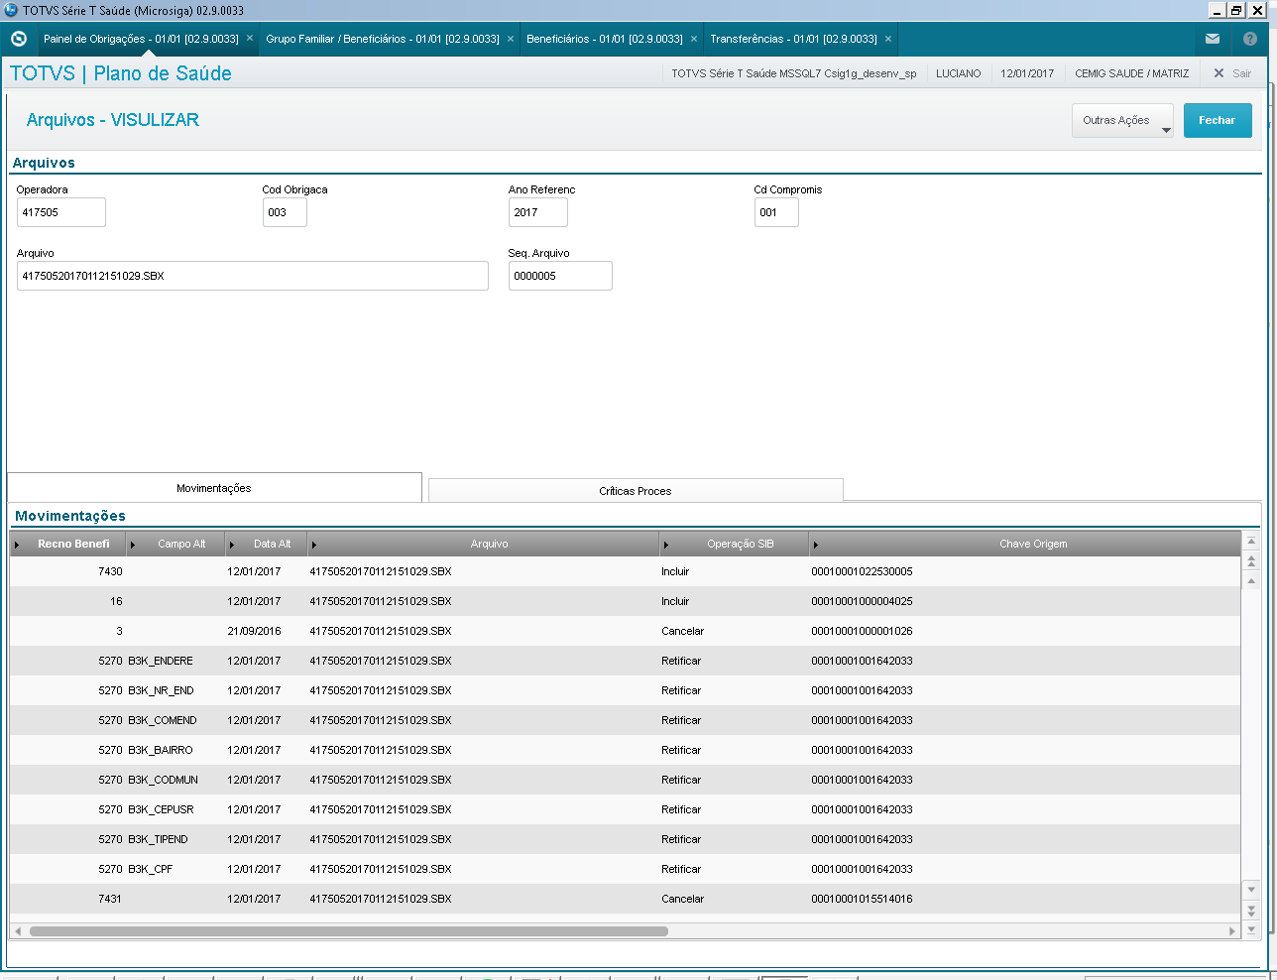This screenshot has height=980, width=1277.
Task: Open the Operação SIB column header arrow
Action: tap(666, 545)
